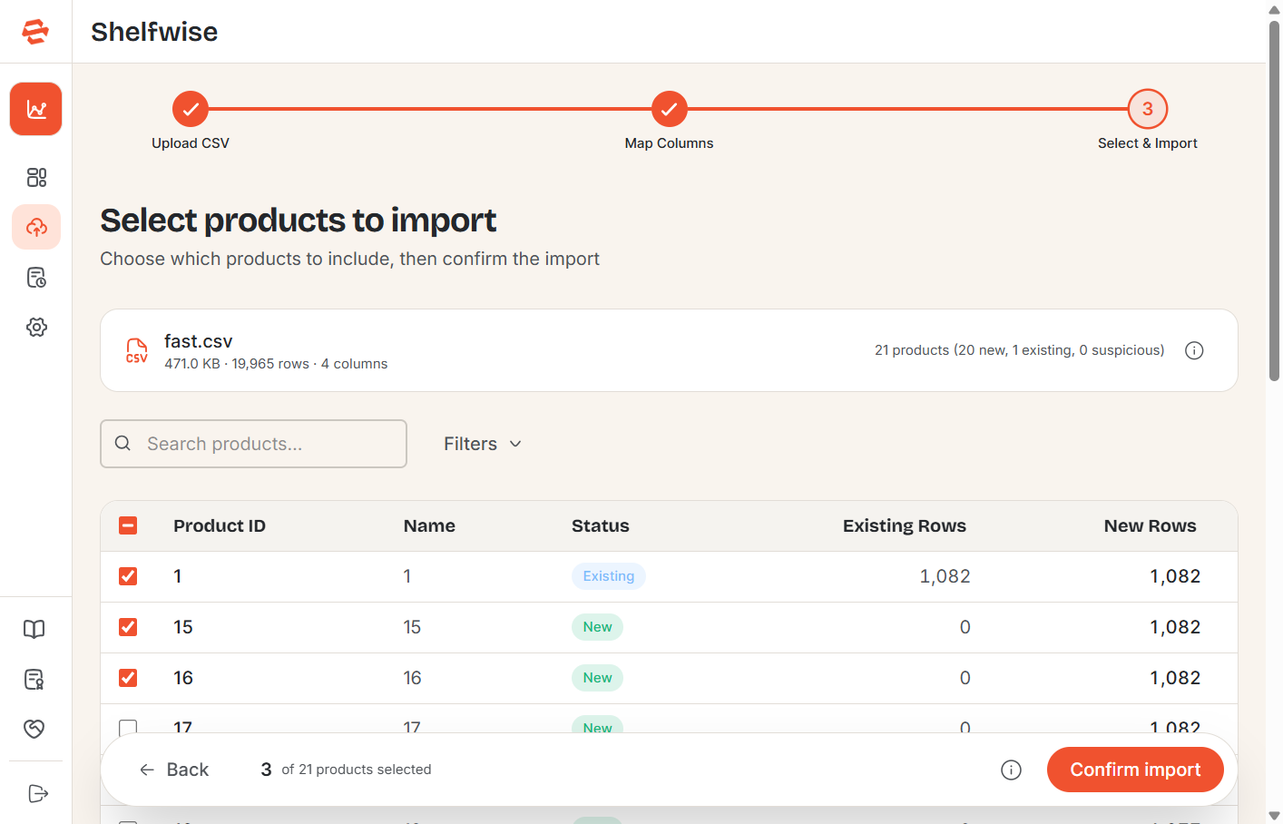Open the heart health status icon

click(34, 729)
